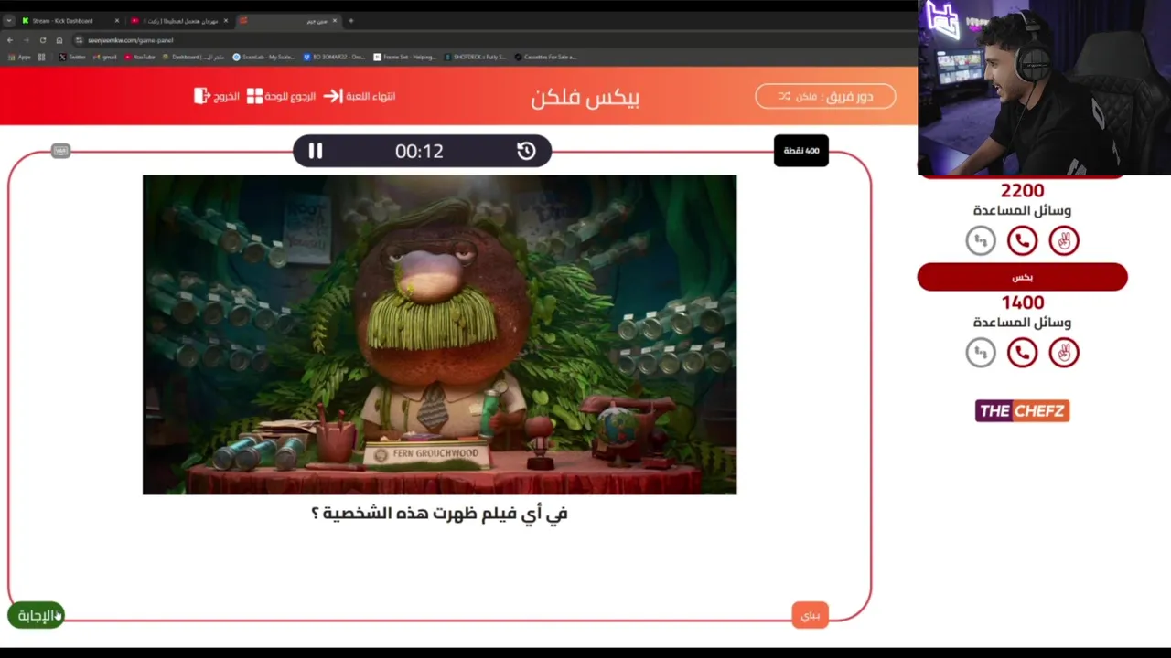This screenshot has width=1171, height=658.
Task: Click the grey swap lifeline for the 2200 team
Action: coord(981,240)
